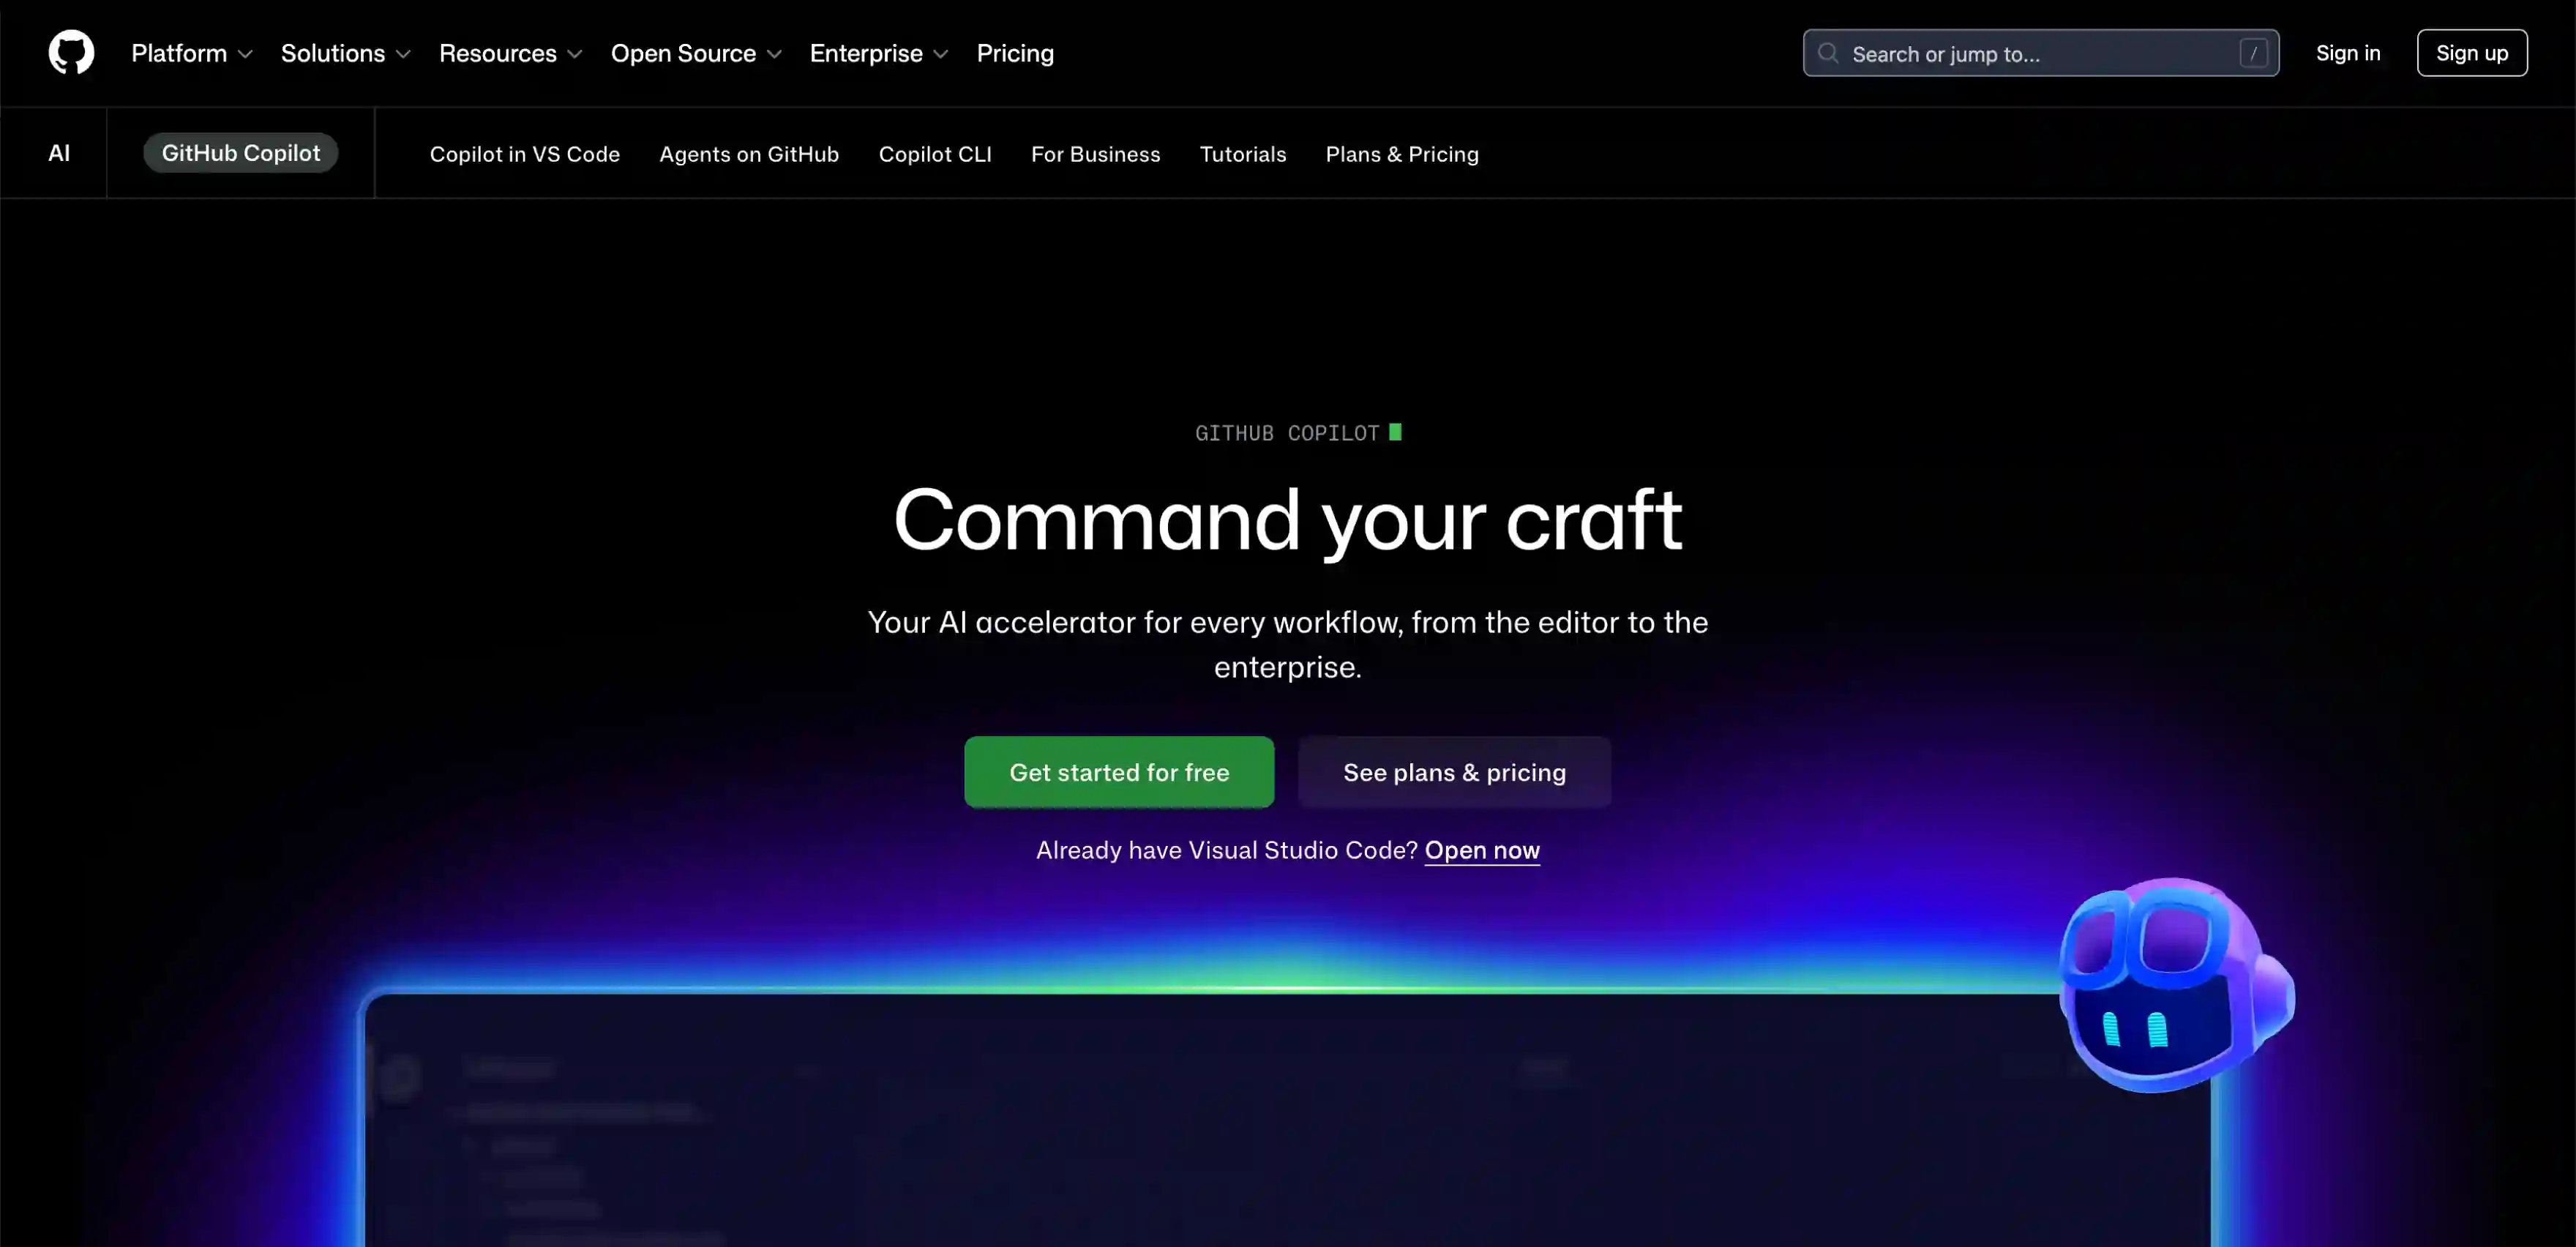Open the Copilot CLI page
This screenshot has height=1247, width=2576.
(935, 154)
